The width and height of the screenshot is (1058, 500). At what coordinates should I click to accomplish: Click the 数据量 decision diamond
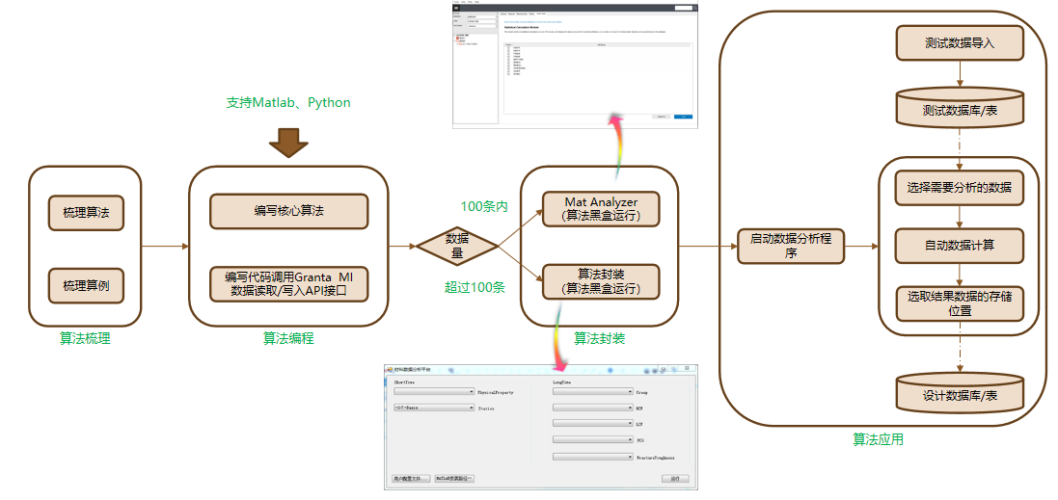[457, 246]
